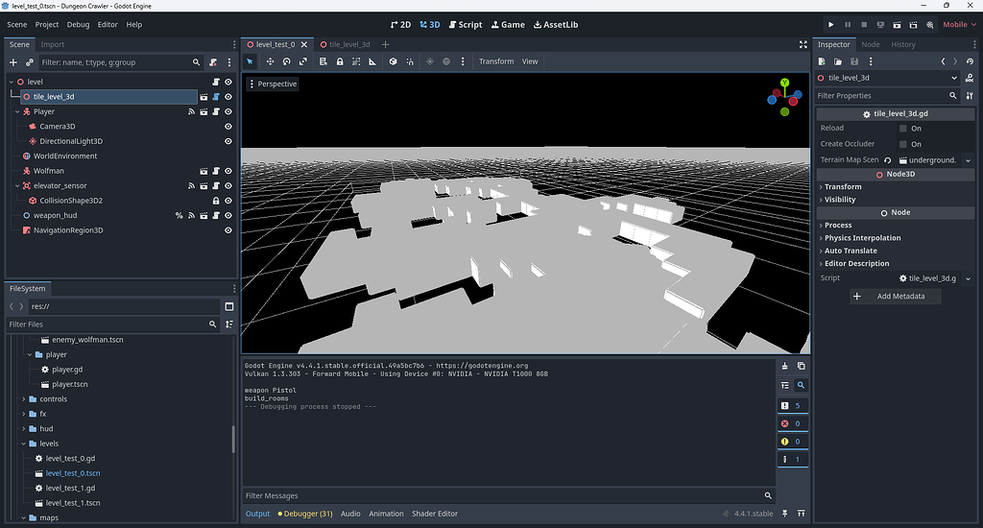
Task: Enable the Create Occluder checkbox
Action: pos(902,144)
